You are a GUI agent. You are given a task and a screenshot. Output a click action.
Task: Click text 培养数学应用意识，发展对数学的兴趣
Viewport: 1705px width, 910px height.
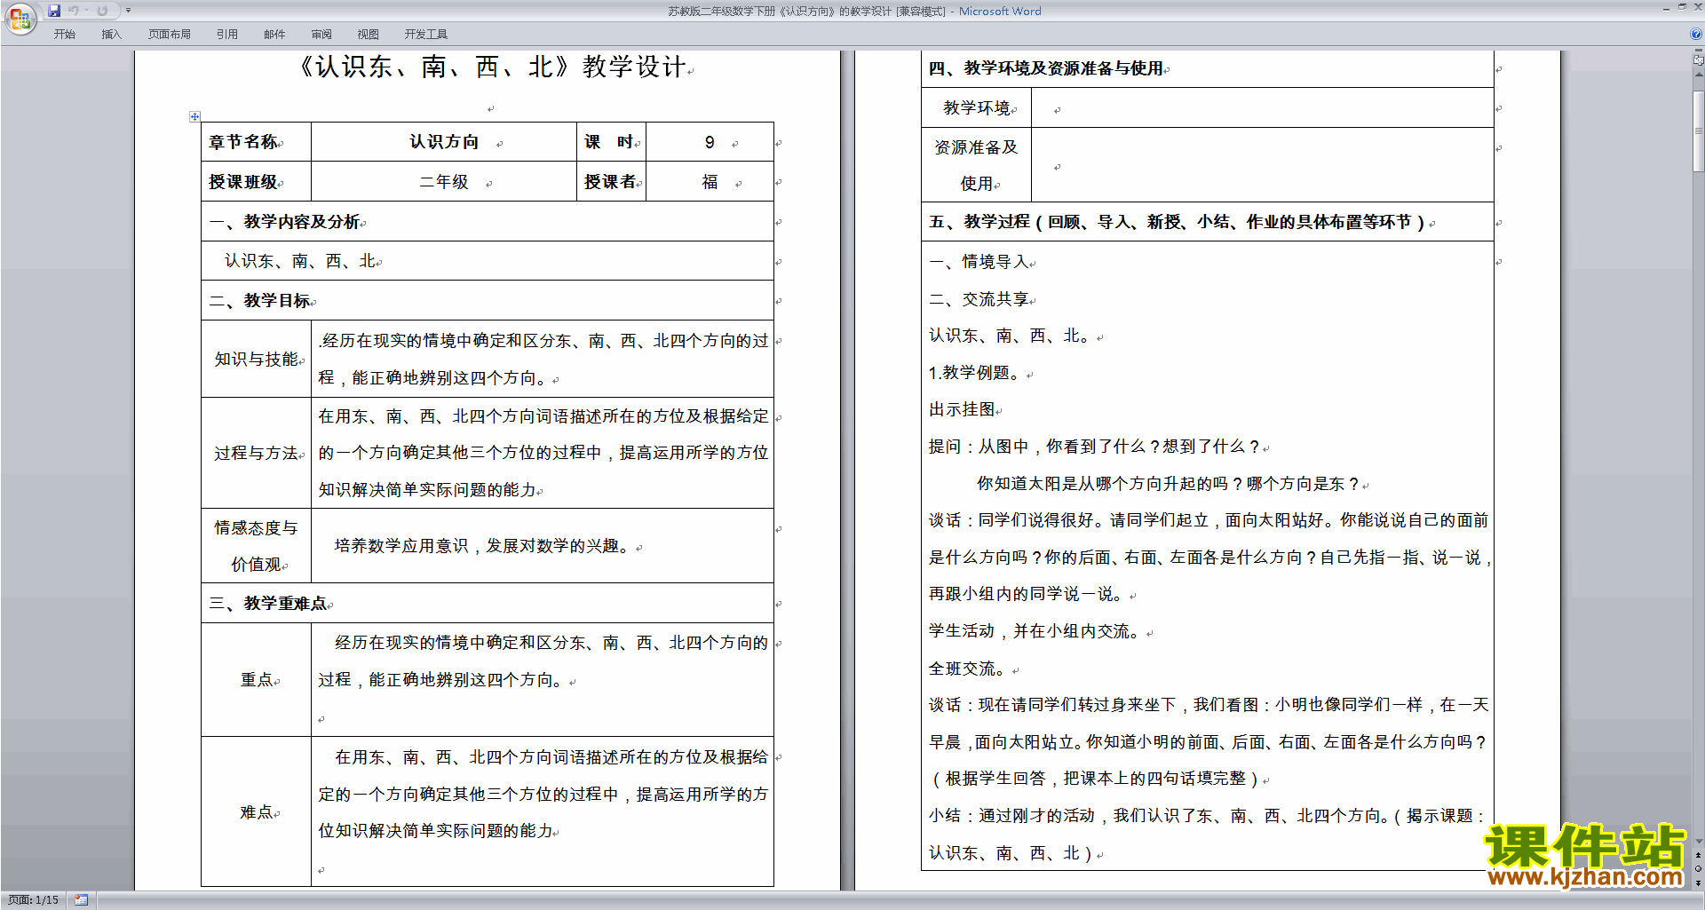point(482,546)
